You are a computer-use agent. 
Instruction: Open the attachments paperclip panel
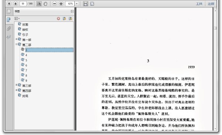[x=9, y=28]
